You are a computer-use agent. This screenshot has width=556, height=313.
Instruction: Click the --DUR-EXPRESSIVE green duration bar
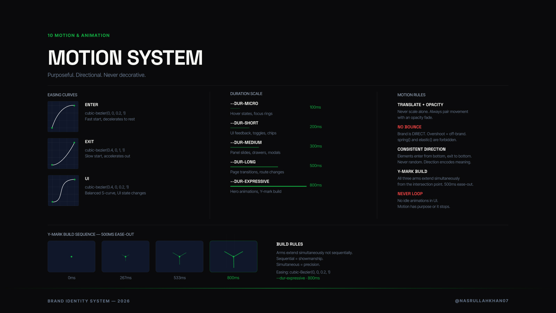click(x=268, y=186)
